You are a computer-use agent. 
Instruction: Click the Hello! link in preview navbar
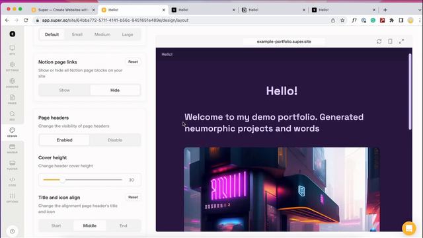pos(167,54)
